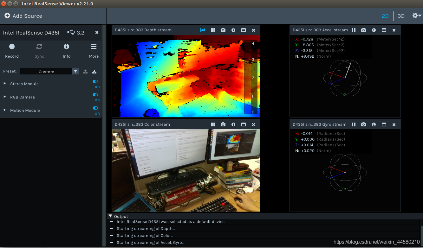This screenshot has height=248, width=423.
Task: Open device Info
Action: pyautogui.click(x=66, y=50)
